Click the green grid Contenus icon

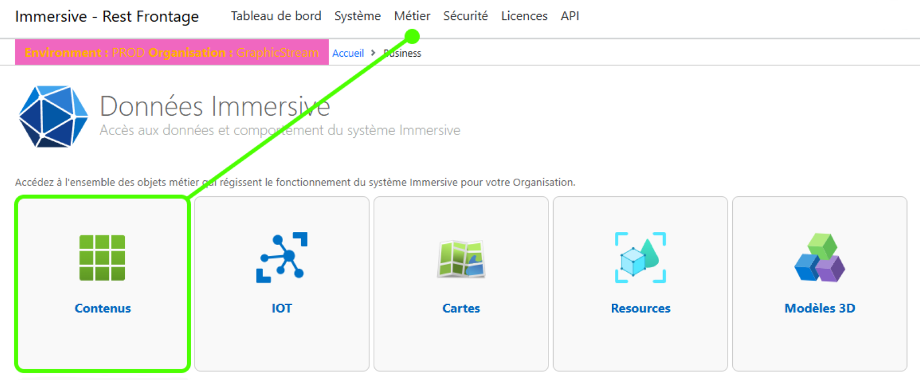click(102, 257)
